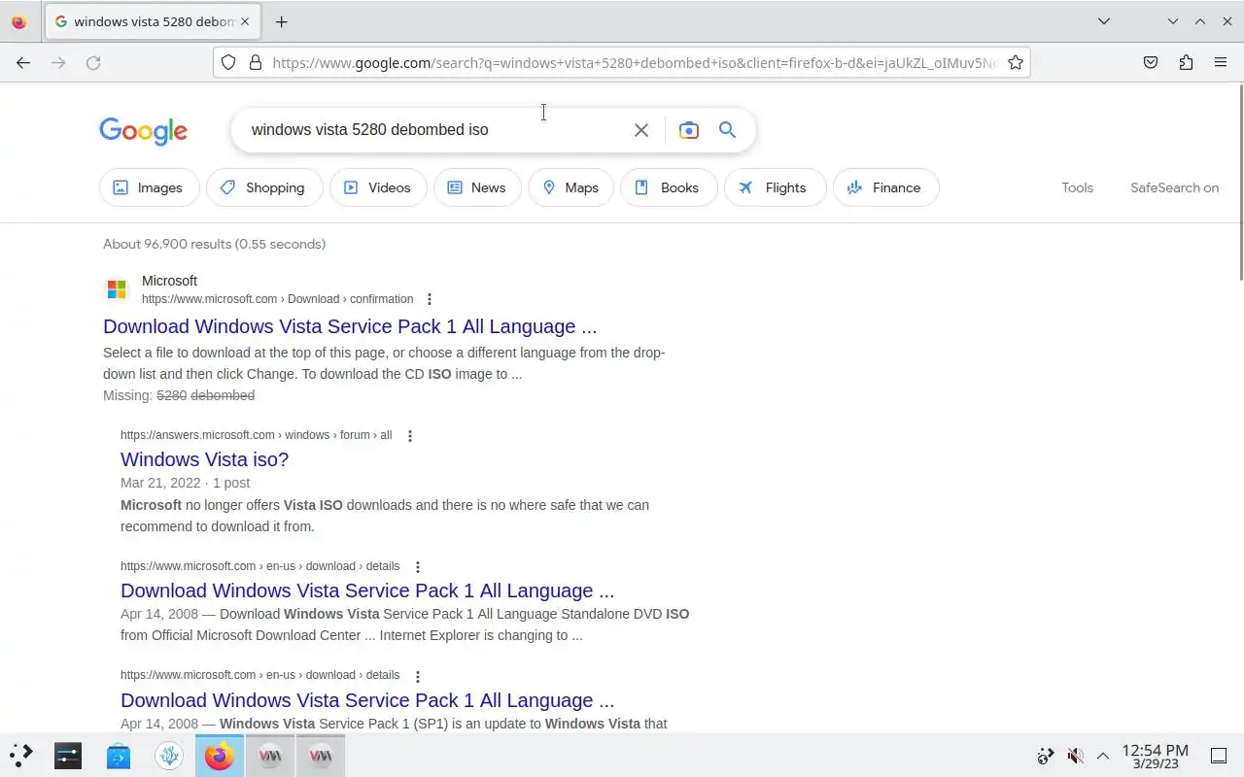Go back to the previous page
This screenshot has width=1244, height=777.
23,62
